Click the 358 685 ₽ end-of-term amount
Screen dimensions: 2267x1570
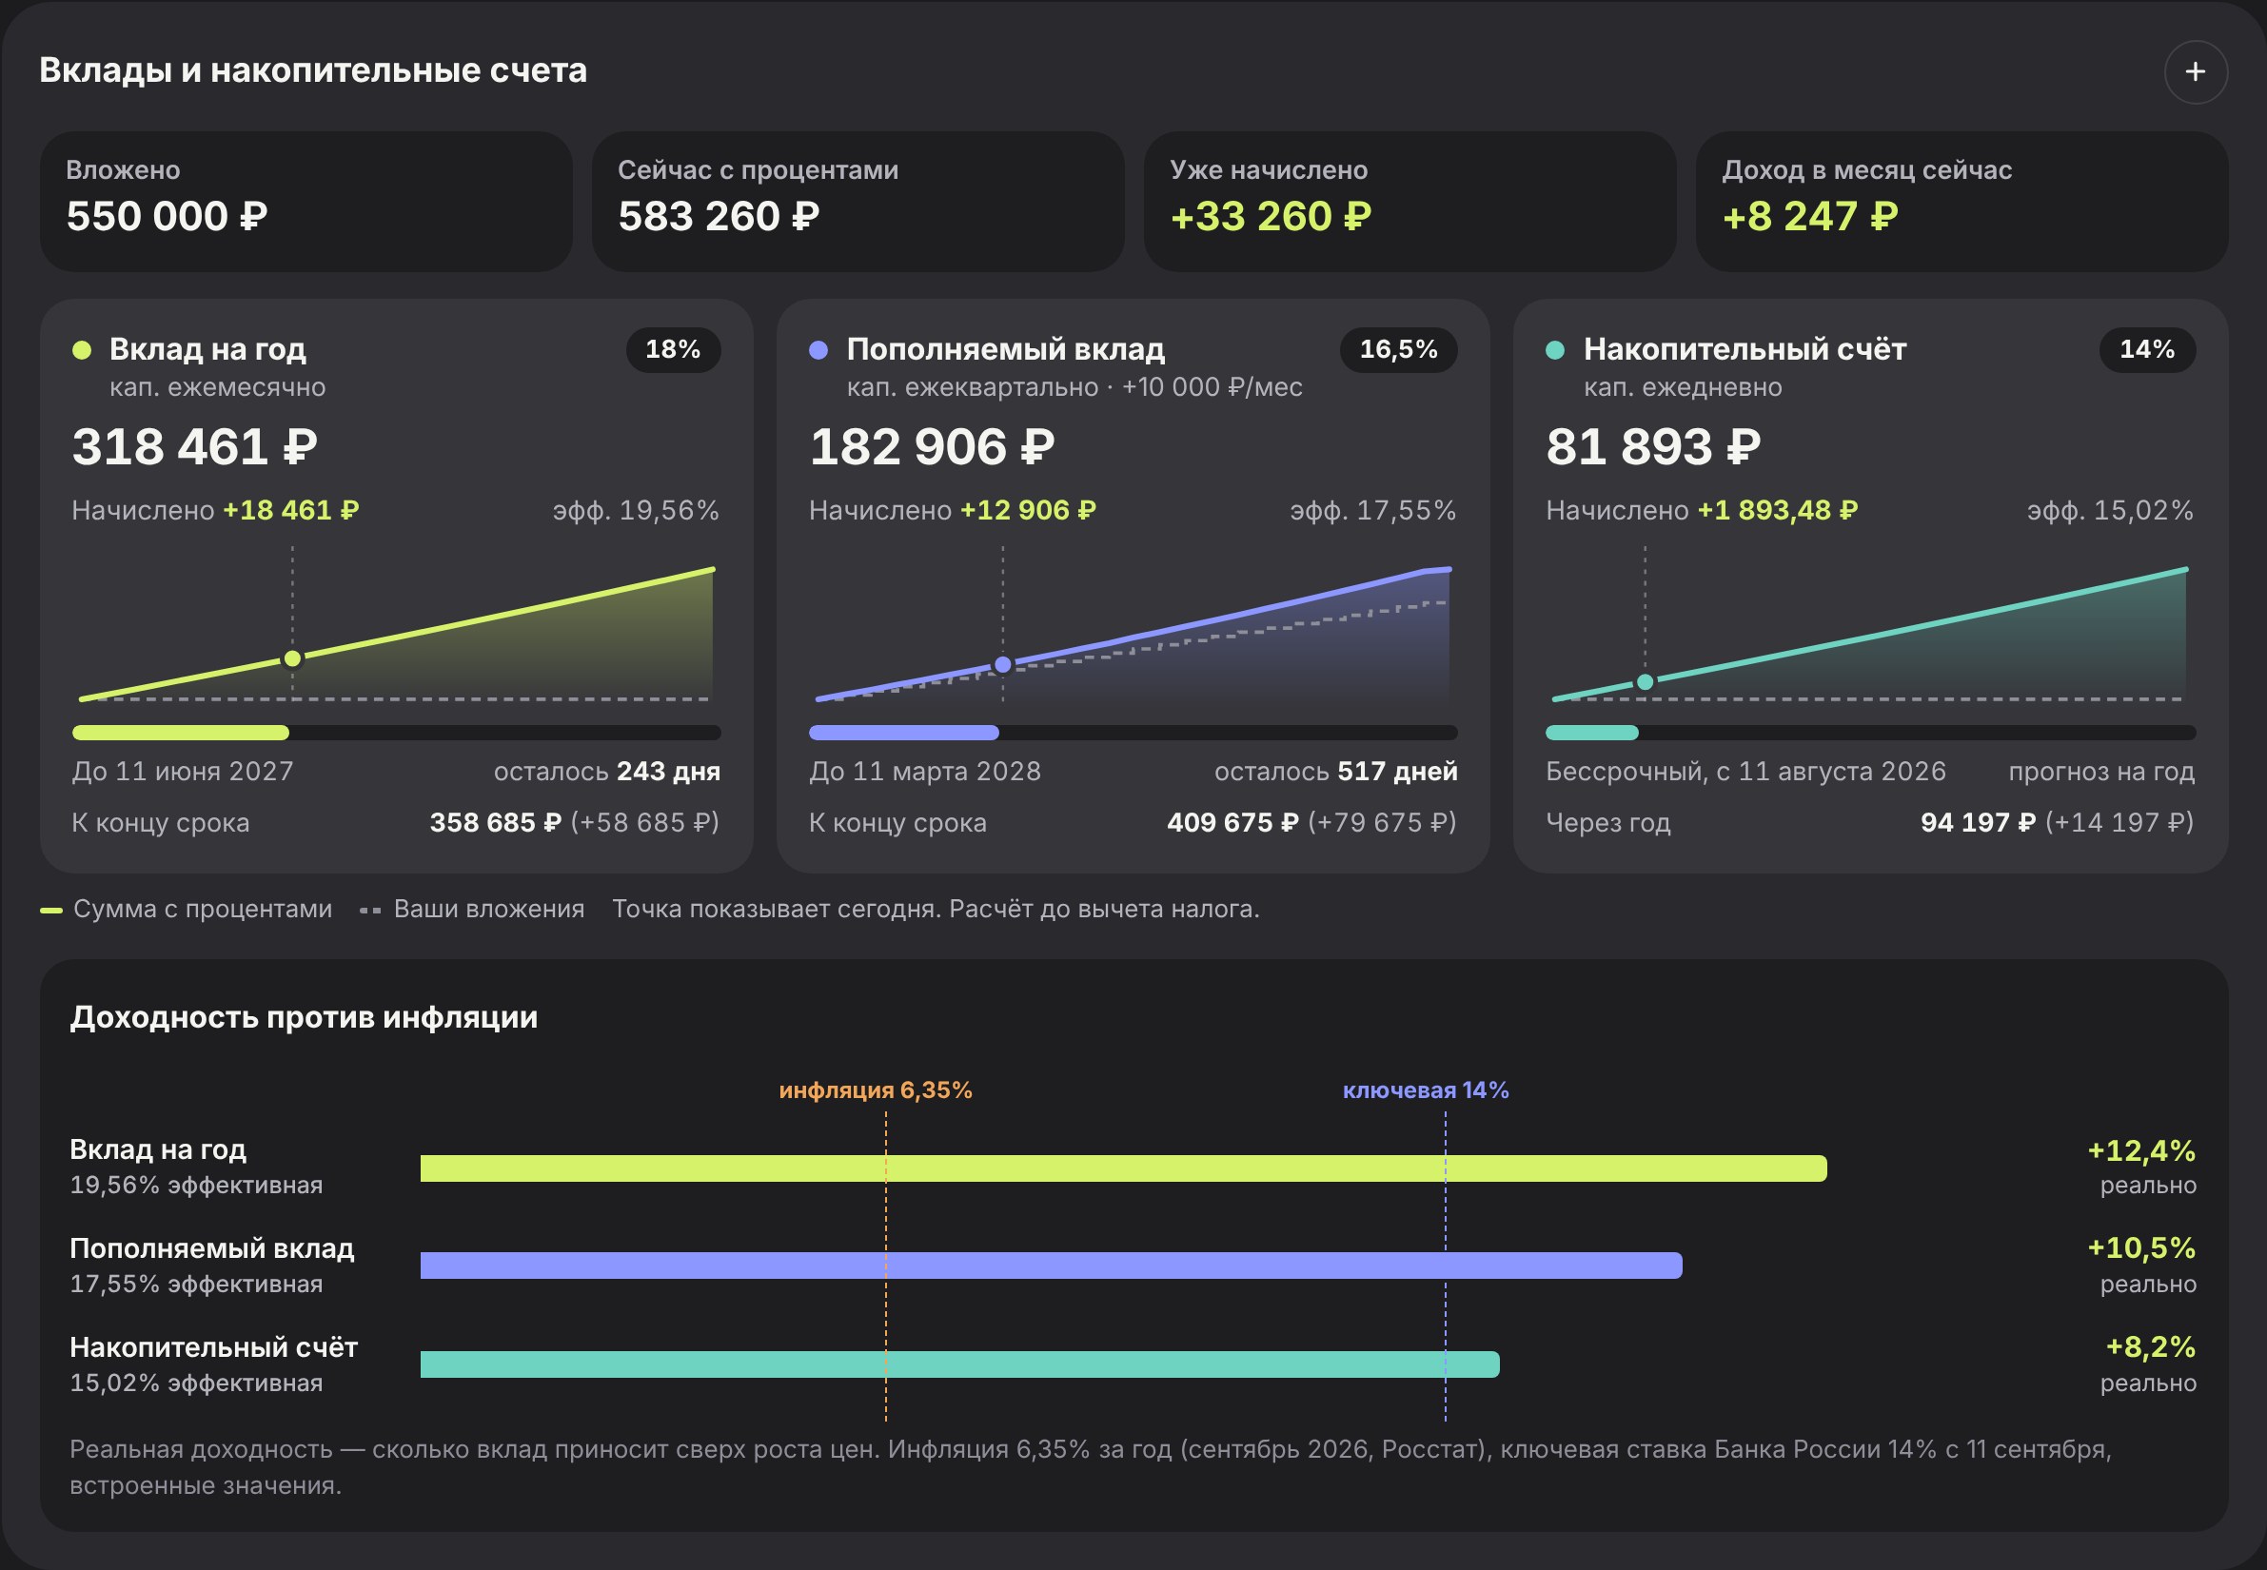pyautogui.click(x=496, y=822)
